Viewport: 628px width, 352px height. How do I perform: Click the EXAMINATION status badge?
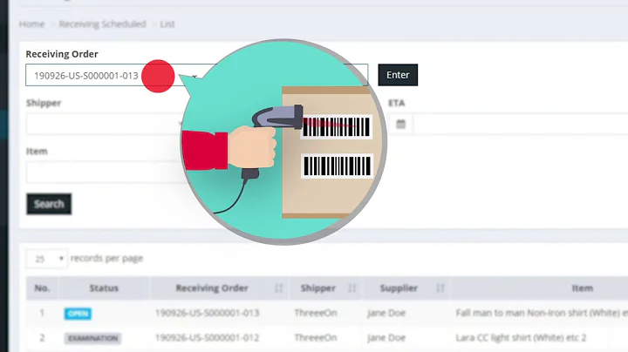click(93, 338)
